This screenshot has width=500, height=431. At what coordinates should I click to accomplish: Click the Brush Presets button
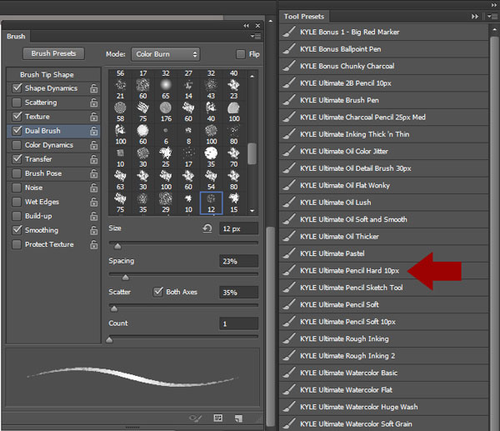click(53, 53)
